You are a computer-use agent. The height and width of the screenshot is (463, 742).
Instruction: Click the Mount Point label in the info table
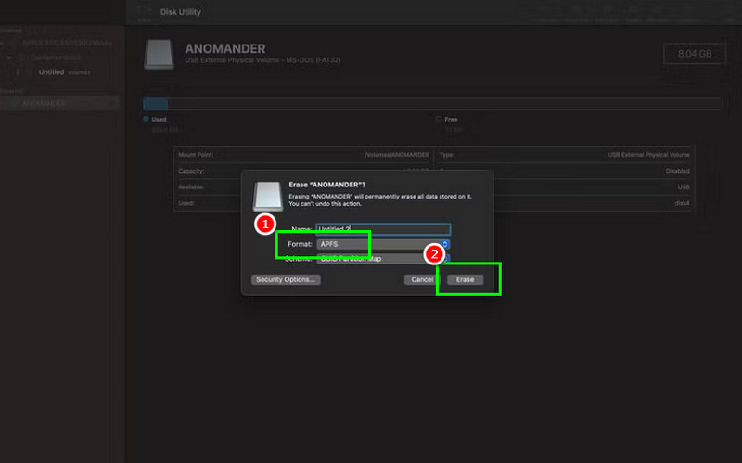coord(196,155)
